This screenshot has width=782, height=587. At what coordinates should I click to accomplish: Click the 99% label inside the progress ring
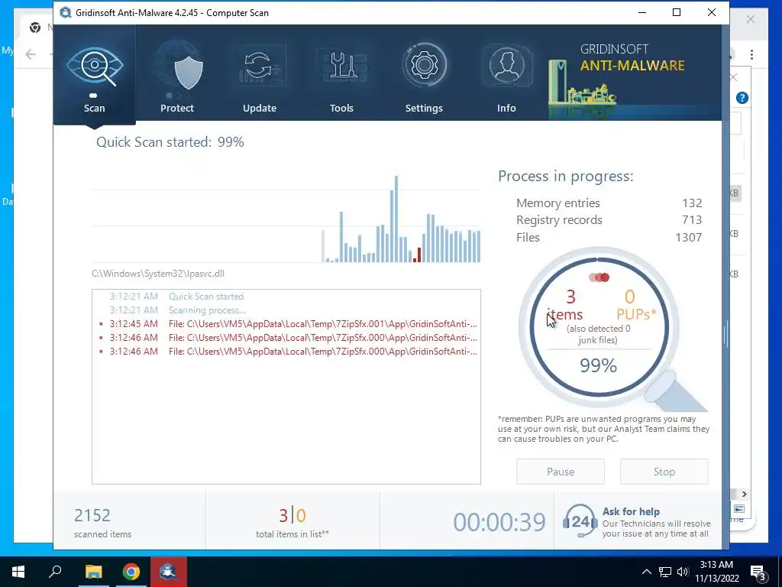click(x=598, y=366)
